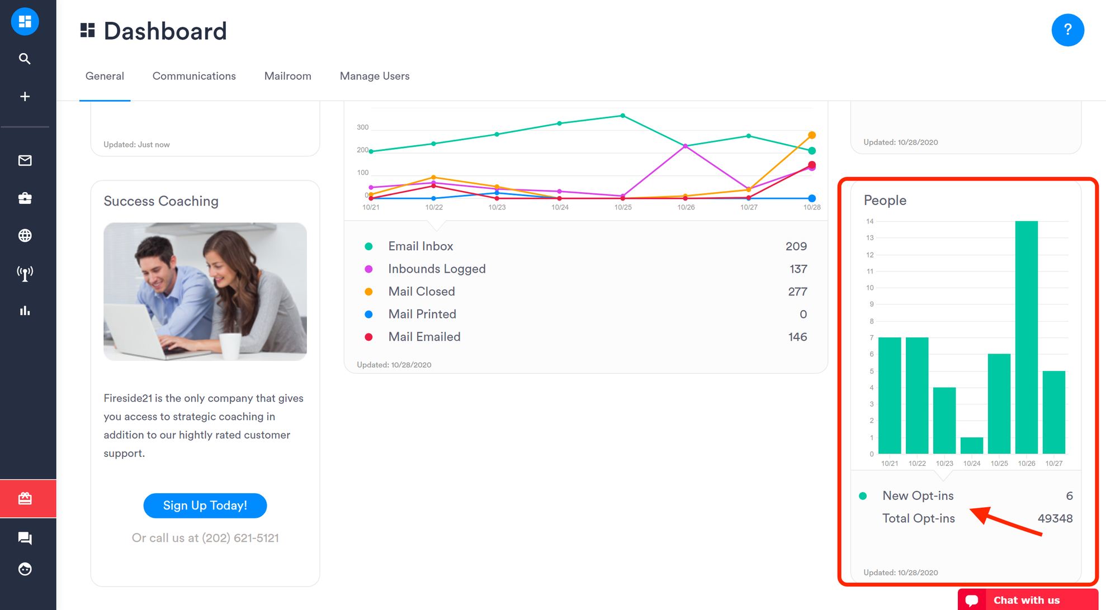1106x610 pixels.
Task: Switch to the Communications tab
Action: pos(194,76)
